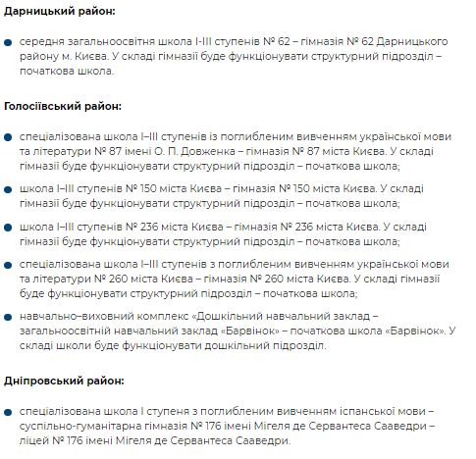Click the bullet before gymnasium № 87 entry
Viewport: 476px width, 459px height.
pyautogui.click(x=8, y=137)
